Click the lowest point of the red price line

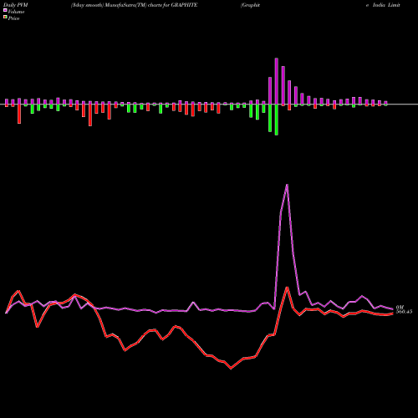[231, 369]
